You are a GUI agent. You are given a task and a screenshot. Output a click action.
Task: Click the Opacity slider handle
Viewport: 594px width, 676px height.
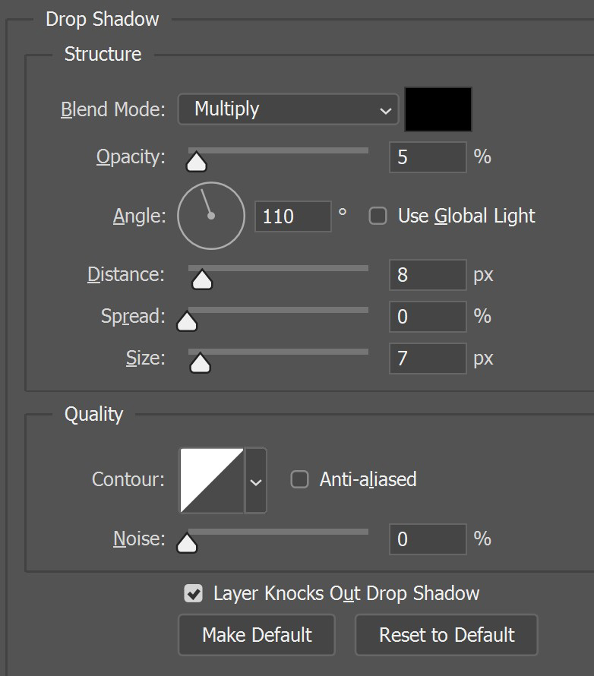point(197,162)
